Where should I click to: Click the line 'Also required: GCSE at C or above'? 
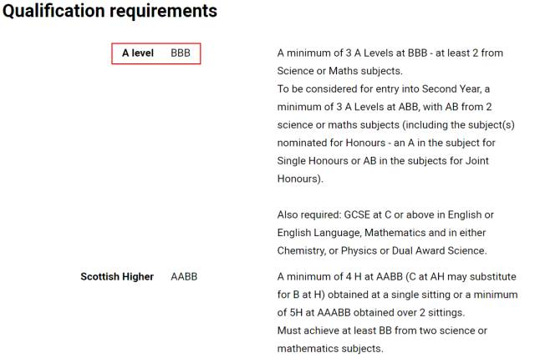385,215
